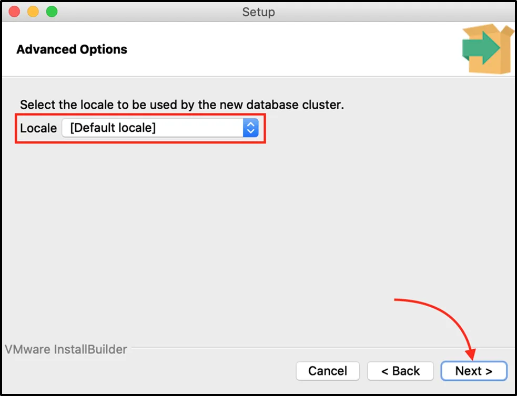This screenshot has width=517, height=396.
Task: Click the blue chevron arrows of Locale selector
Action: point(251,128)
